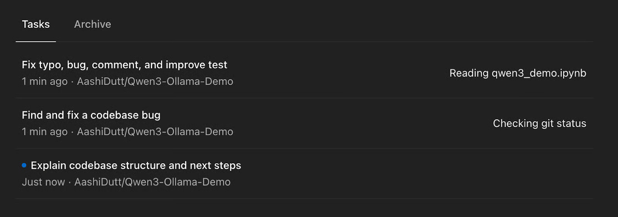
Task: Open the "Find and fix a codebase bug" task
Action: click(91, 115)
